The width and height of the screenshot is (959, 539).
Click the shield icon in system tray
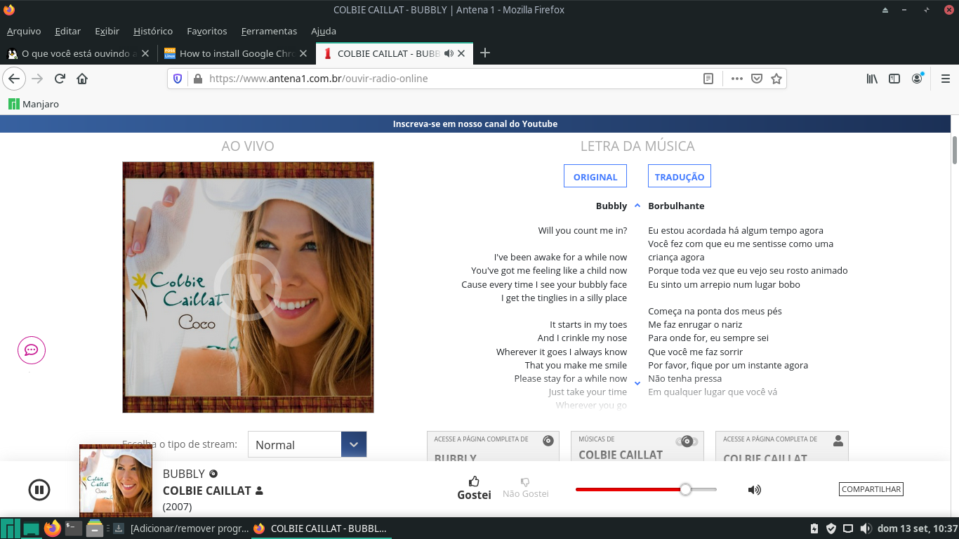click(831, 528)
